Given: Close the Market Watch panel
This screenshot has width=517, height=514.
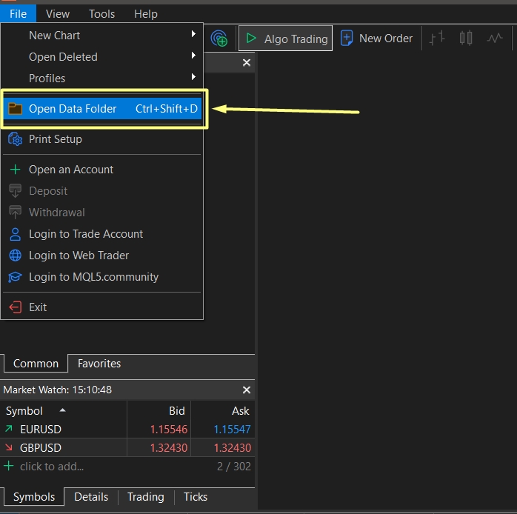Looking at the screenshot, I should point(247,390).
